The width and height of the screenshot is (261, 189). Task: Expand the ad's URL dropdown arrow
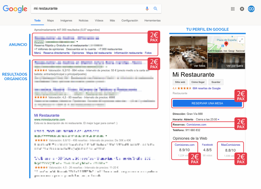click(x=77, y=42)
